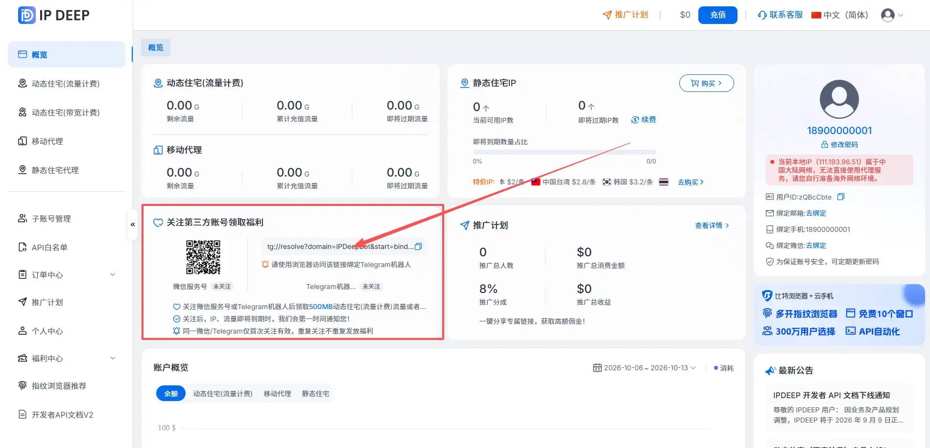Select 动态住宅(流量计费) tab in 账户概览
930x448 pixels.
point(223,394)
